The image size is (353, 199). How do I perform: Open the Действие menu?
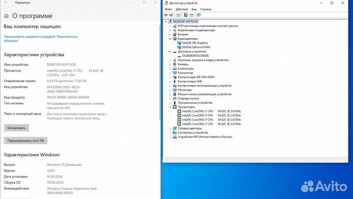tap(182, 9)
